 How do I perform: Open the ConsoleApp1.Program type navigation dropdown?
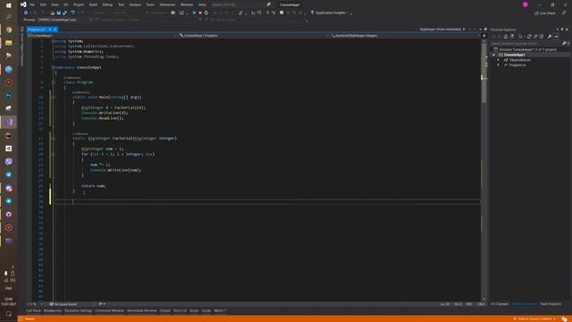253,36
